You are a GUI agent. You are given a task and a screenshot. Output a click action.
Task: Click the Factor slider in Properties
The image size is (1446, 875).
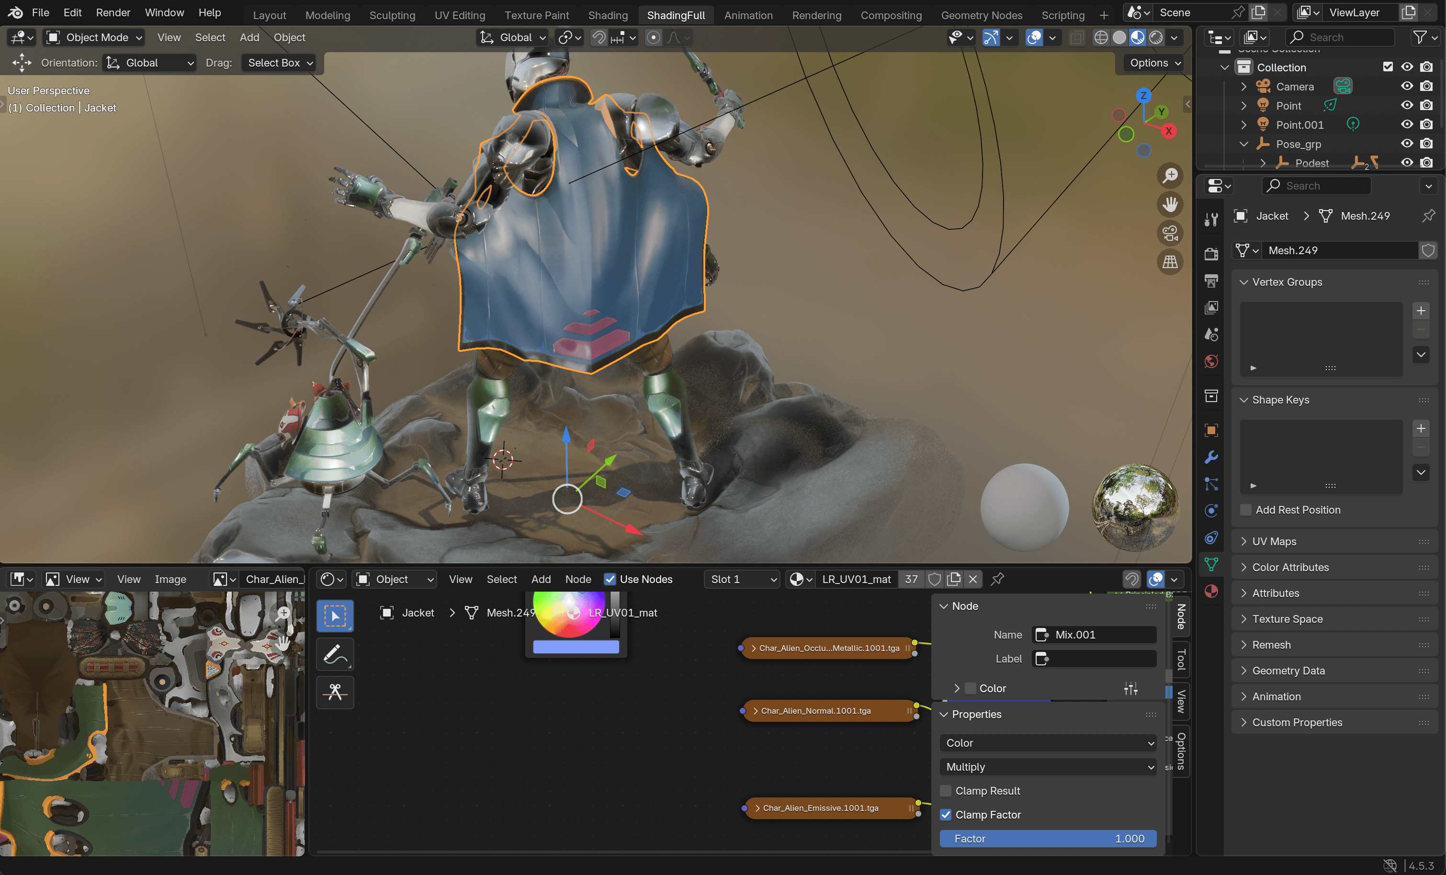click(x=1048, y=839)
